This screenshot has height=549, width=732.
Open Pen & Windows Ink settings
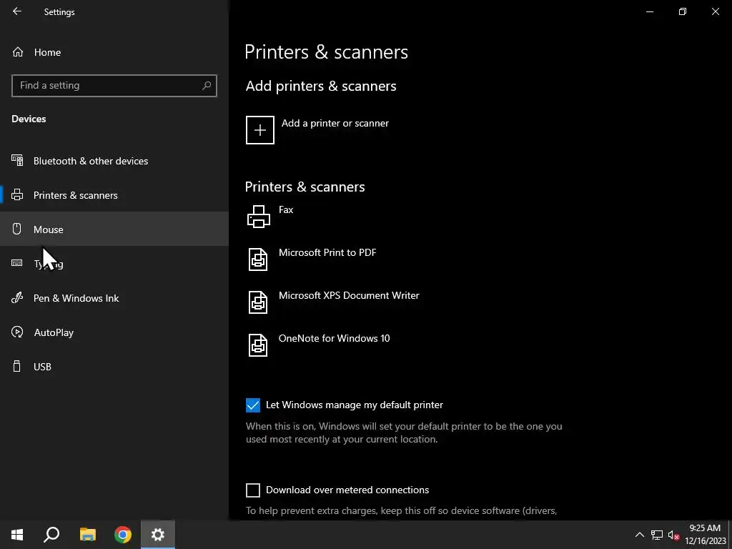(x=114, y=298)
